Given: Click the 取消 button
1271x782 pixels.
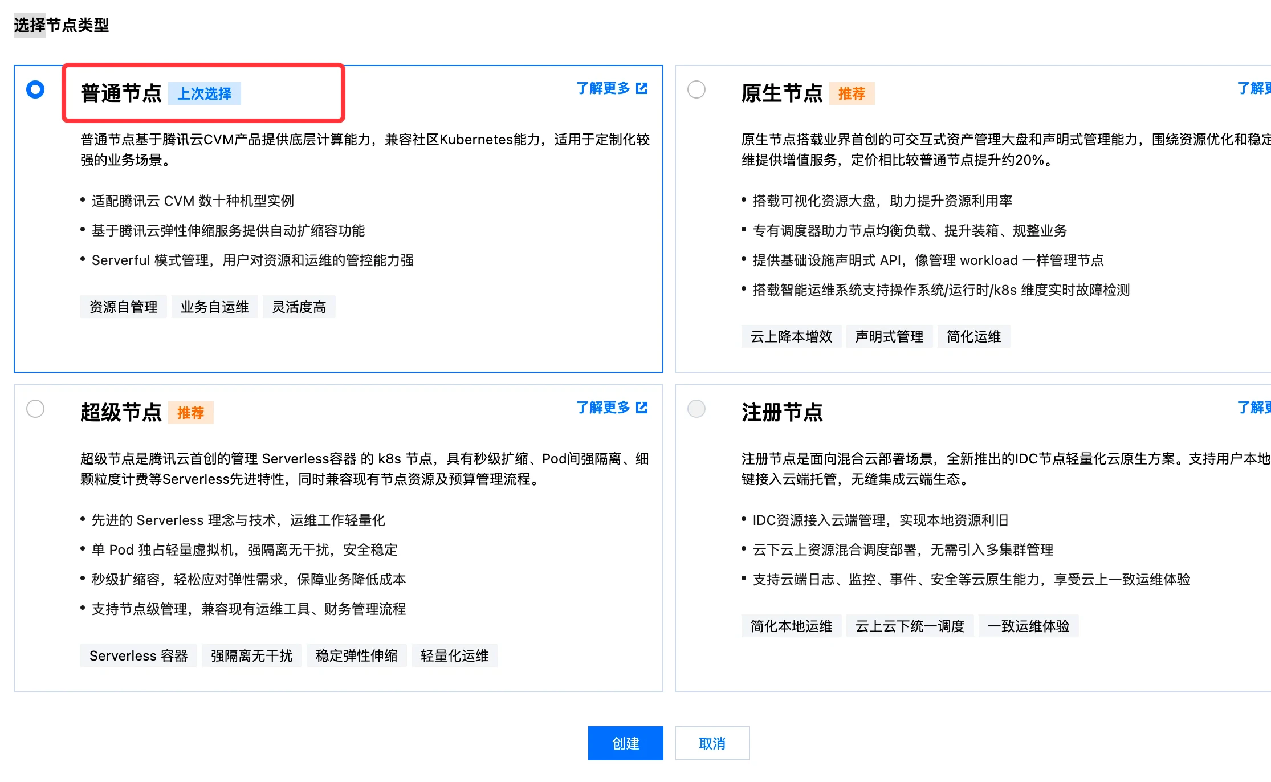Looking at the screenshot, I should pyautogui.click(x=712, y=743).
